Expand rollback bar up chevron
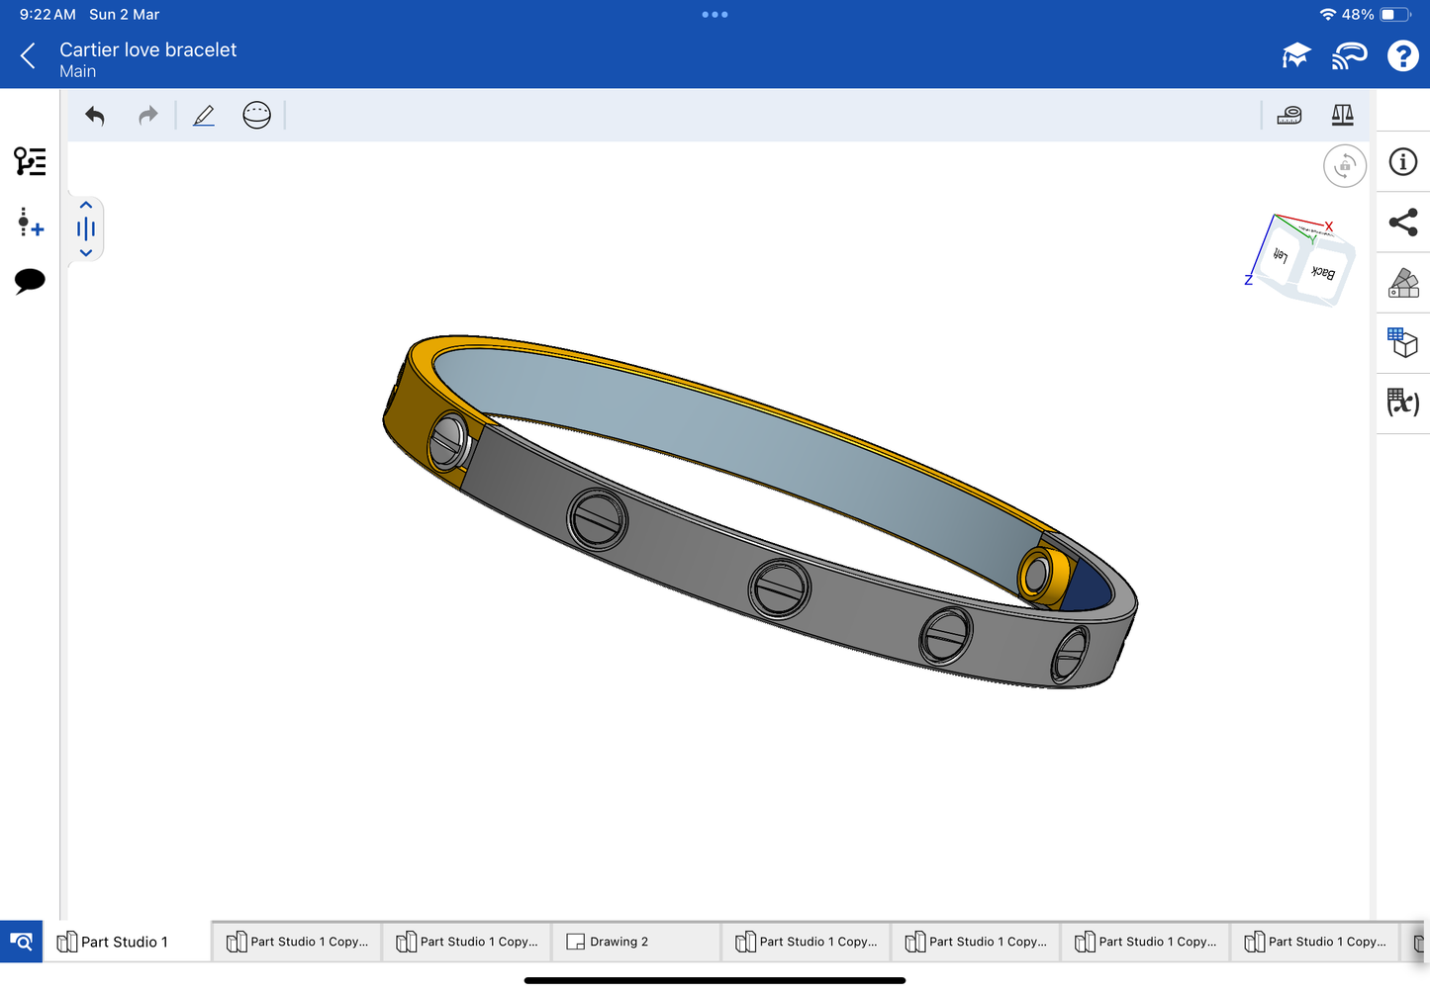 (86, 205)
